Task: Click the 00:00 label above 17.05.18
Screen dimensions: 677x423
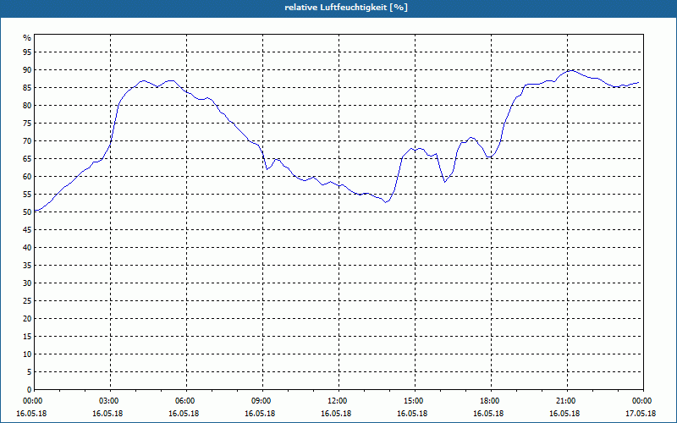Action: 643,401
